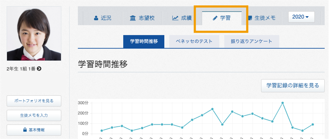The height and width of the screenshot is (139, 329).
Task: Select the 学習 tab
Action: coord(222,18)
